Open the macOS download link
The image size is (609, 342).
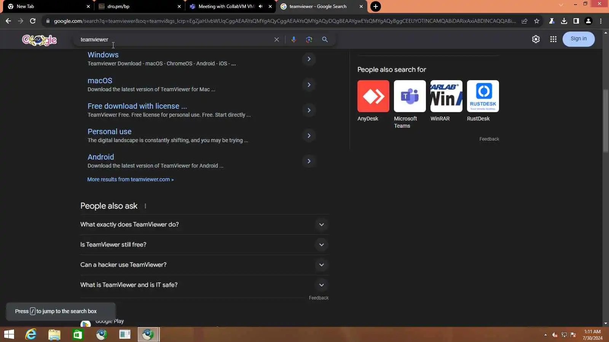[x=100, y=81]
